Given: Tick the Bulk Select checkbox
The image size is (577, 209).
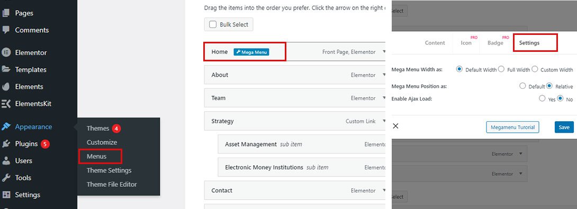Looking at the screenshot, I should pos(213,25).
